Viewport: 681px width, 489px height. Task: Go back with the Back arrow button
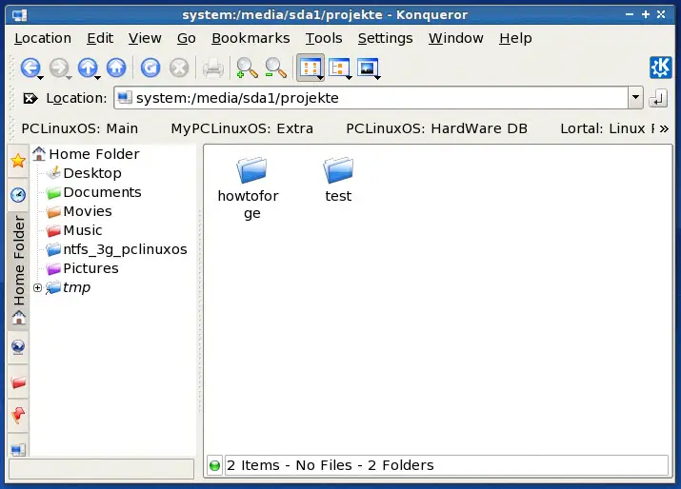pyautogui.click(x=30, y=68)
